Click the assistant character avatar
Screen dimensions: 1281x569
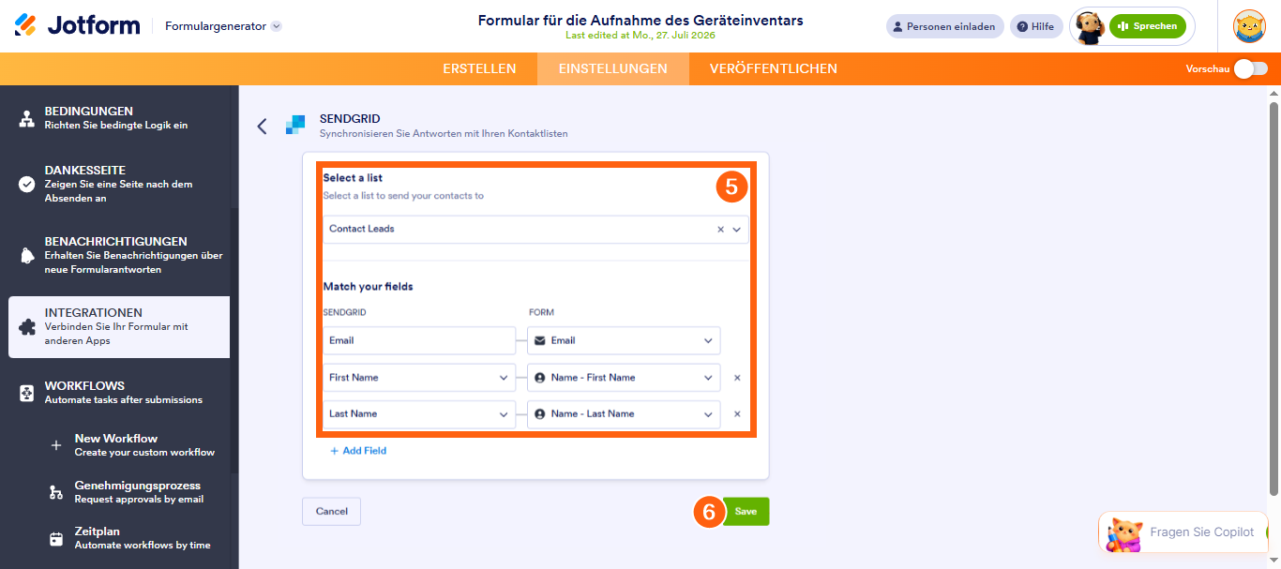1090,27
